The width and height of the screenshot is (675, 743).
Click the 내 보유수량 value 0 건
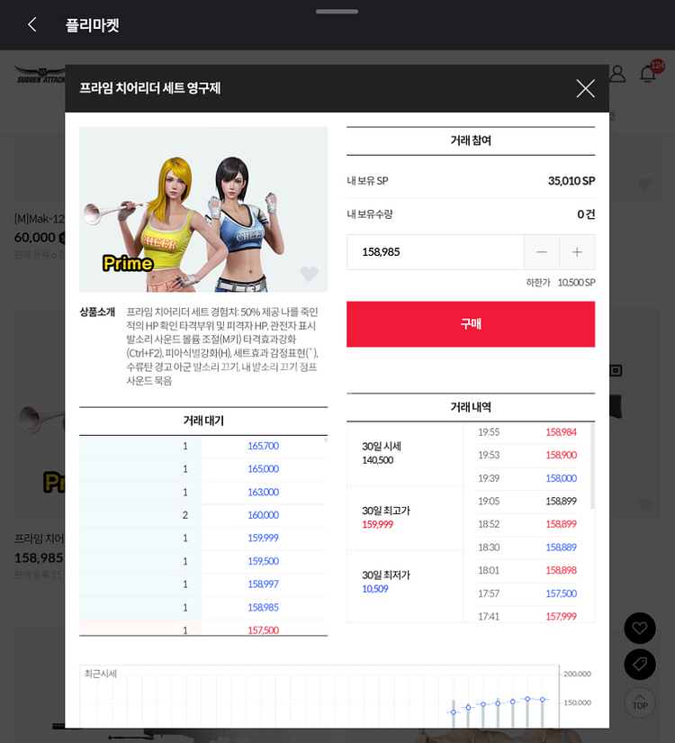click(586, 214)
